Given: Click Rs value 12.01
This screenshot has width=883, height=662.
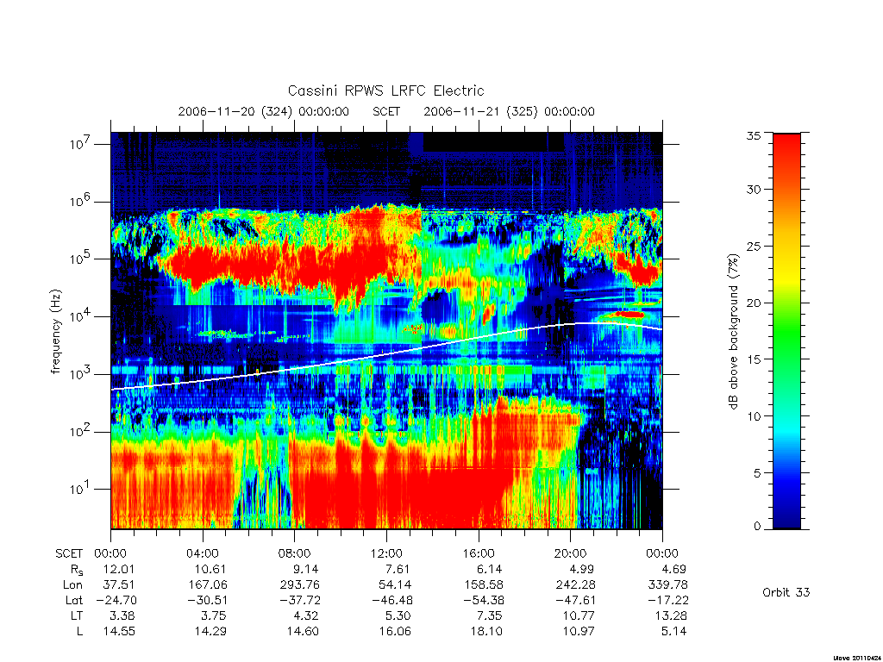Looking at the screenshot, I should (x=119, y=569).
